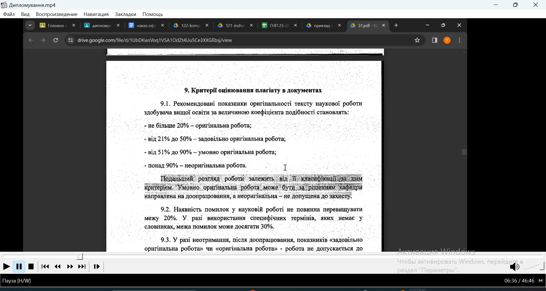Click the player app icon in the title bar
The image size is (546, 291).
(x=4, y=5)
